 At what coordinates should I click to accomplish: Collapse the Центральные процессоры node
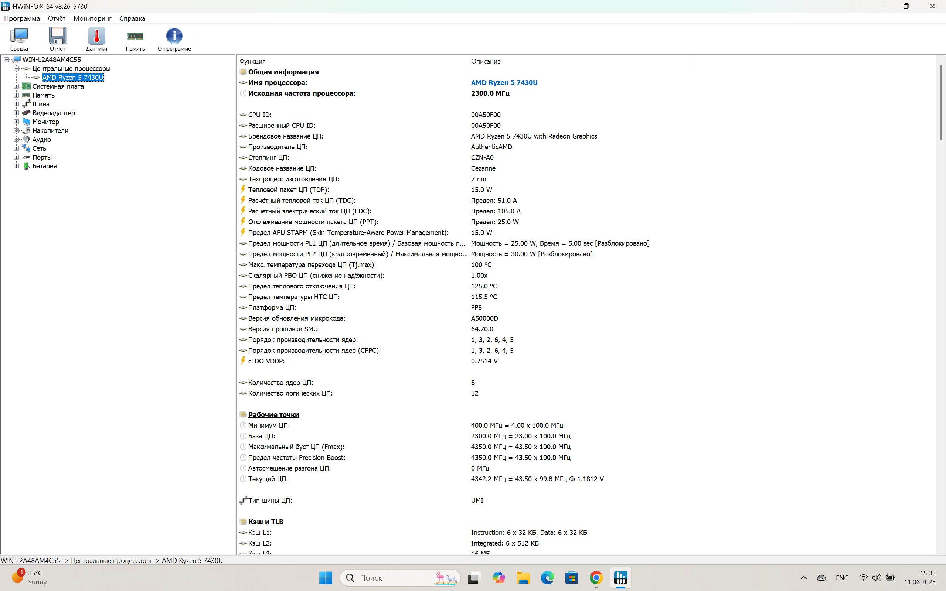16,68
